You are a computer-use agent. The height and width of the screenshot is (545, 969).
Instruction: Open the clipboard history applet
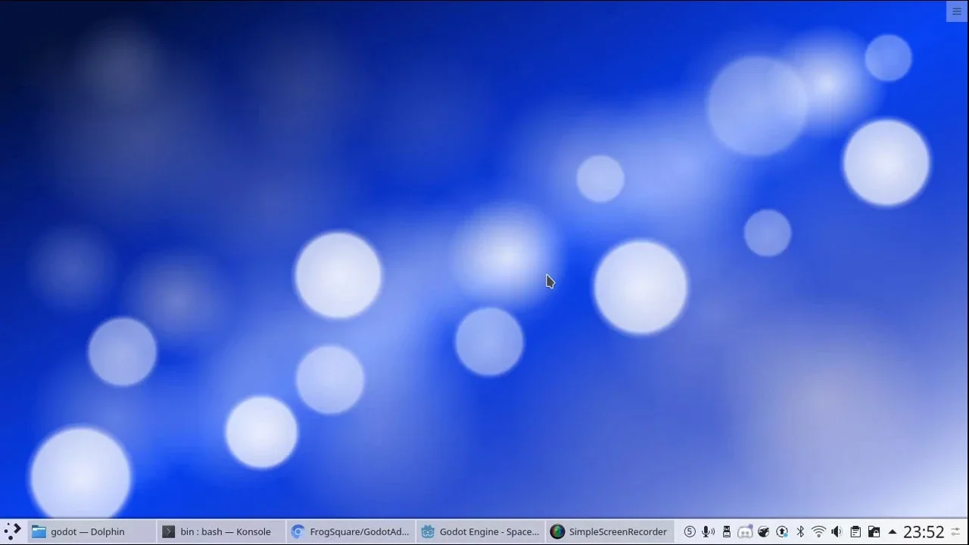pos(855,531)
